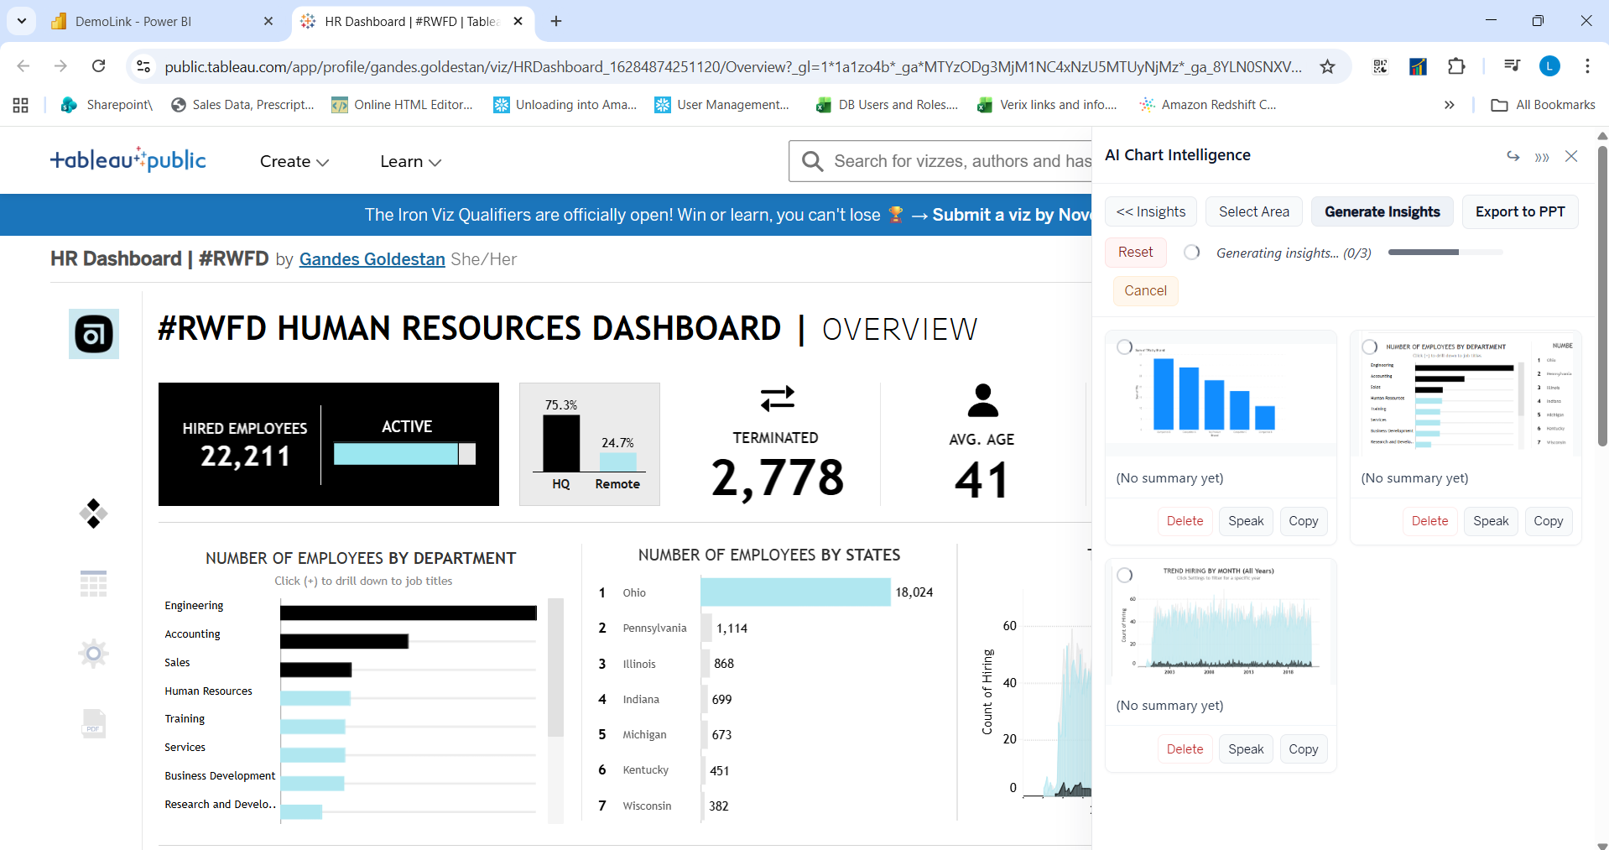Select the checkbox on the bar chart insight card
The image size is (1609, 850).
coord(1124,345)
